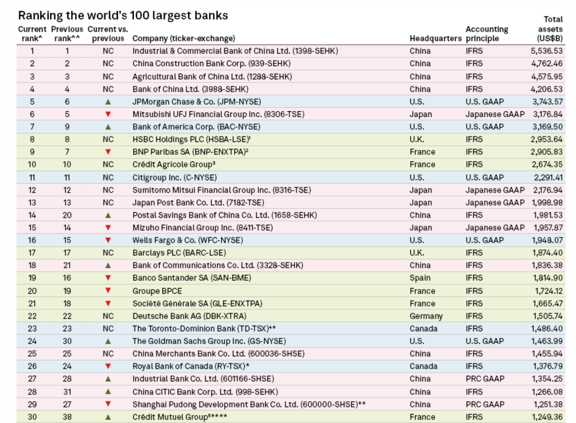Click total assets value 1,249.36
The width and height of the screenshot is (576, 423).
click(x=548, y=417)
